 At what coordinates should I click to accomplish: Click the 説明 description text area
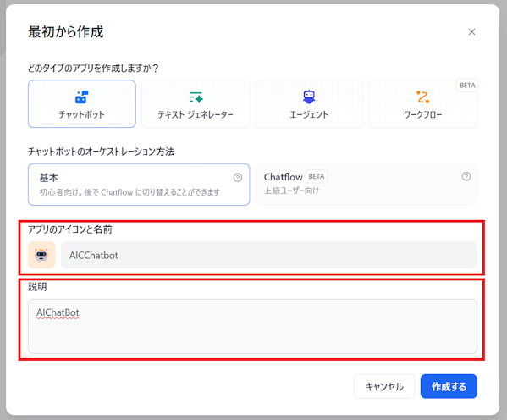(252, 326)
